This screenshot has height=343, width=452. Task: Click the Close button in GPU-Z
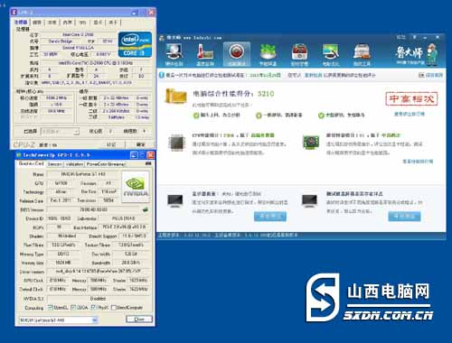[139, 319]
